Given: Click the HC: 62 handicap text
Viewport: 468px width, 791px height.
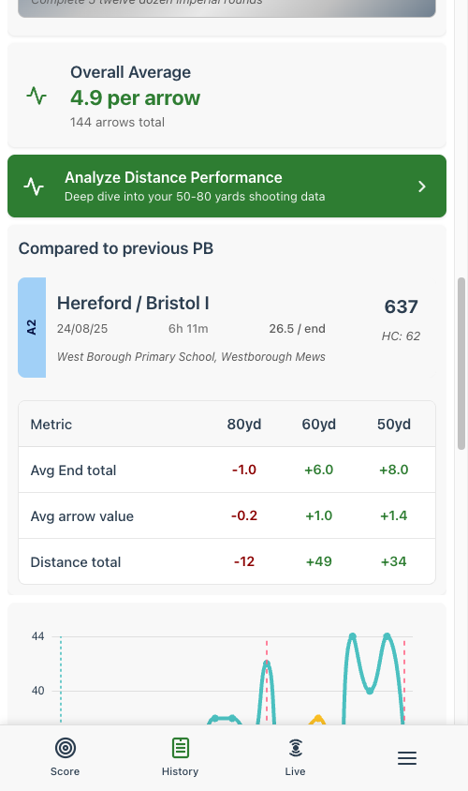Looking at the screenshot, I should (401, 336).
